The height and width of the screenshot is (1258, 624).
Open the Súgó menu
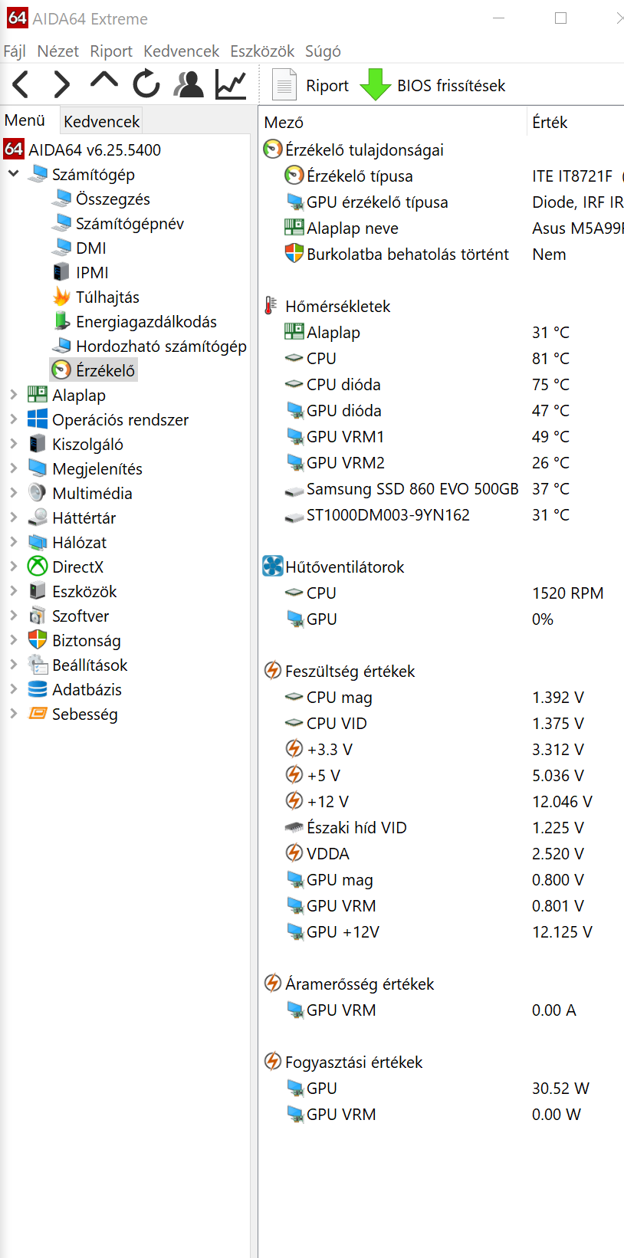pos(323,51)
